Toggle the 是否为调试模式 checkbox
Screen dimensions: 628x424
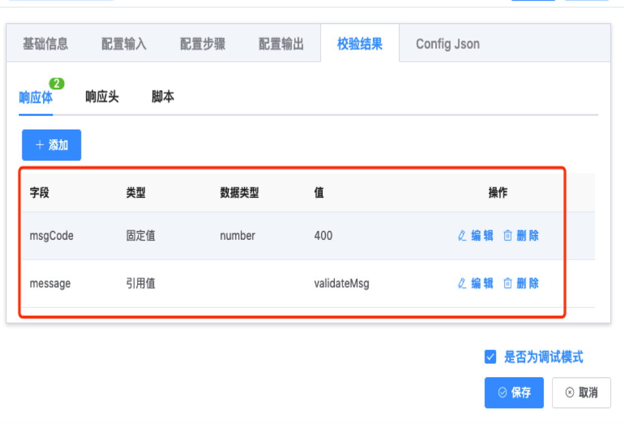tap(490, 357)
